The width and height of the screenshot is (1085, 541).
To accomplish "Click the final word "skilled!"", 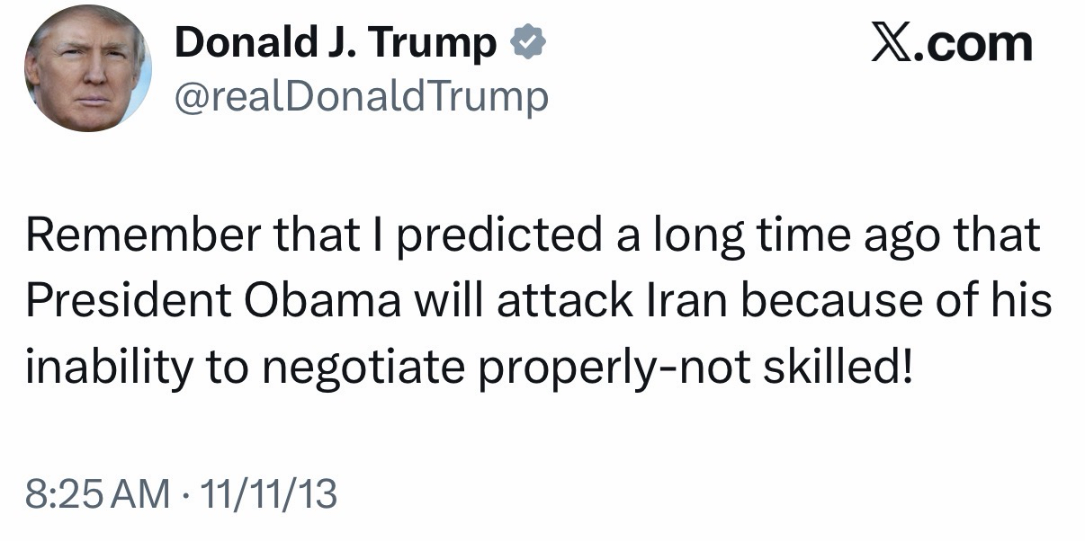I will point(838,368).
